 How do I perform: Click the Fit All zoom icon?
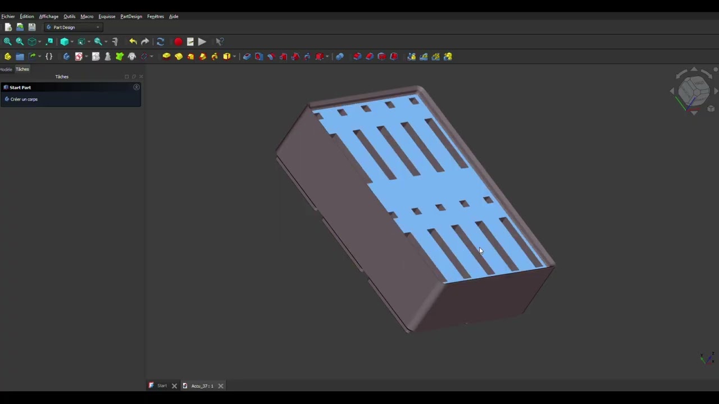7,42
